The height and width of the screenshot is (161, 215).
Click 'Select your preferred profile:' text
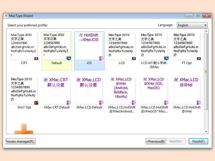(x=27, y=25)
